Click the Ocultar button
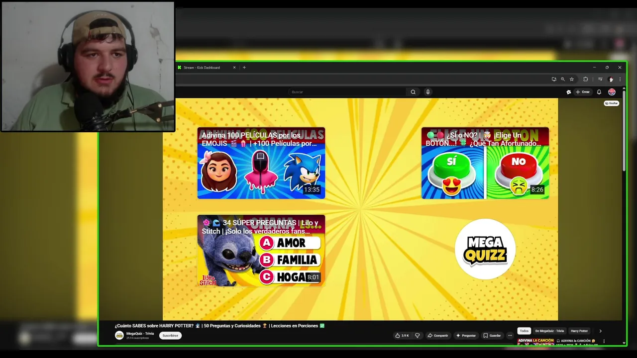 (x=612, y=103)
